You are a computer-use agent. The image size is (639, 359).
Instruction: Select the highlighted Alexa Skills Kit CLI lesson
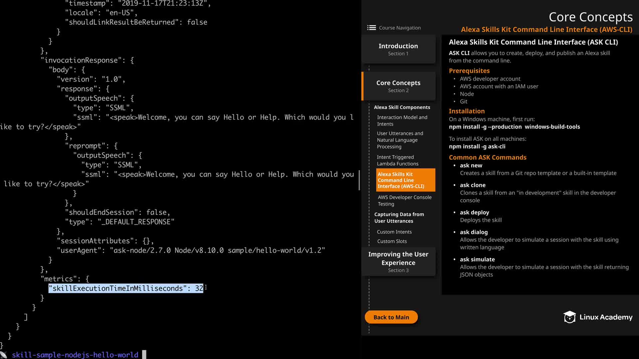coord(405,180)
